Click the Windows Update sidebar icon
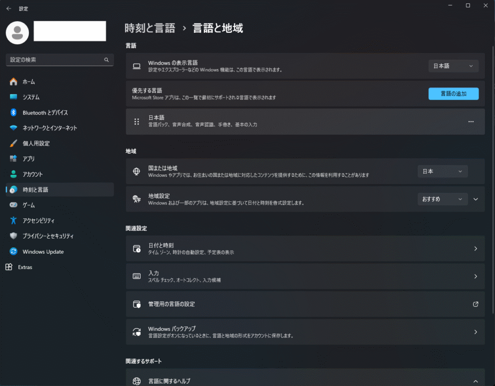This screenshot has height=386, width=495. tap(14, 252)
